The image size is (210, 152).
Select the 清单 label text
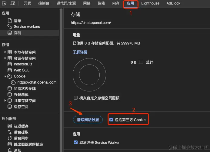[x=18, y=21]
